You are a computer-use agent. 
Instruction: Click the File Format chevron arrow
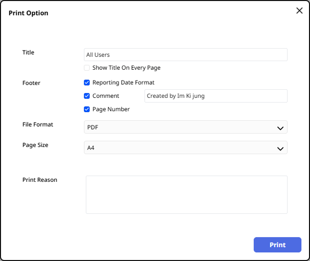point(280,128)
